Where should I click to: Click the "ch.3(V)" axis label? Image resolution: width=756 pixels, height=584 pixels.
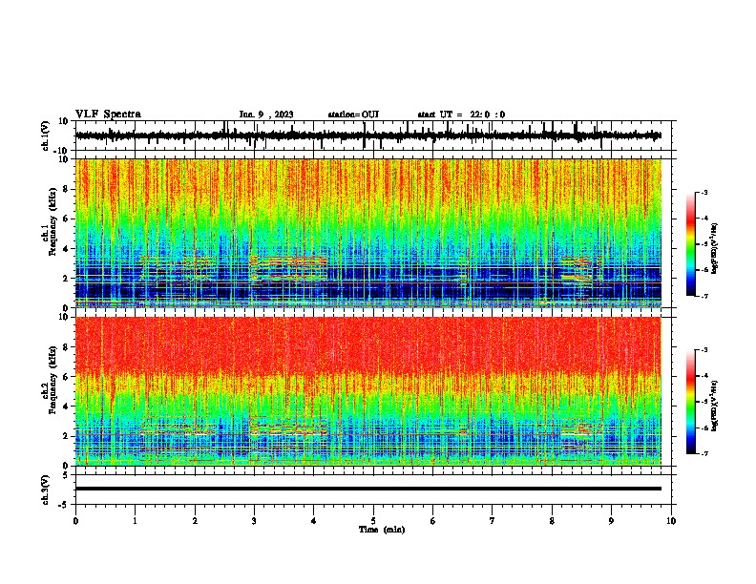click(x=46, y=490)
